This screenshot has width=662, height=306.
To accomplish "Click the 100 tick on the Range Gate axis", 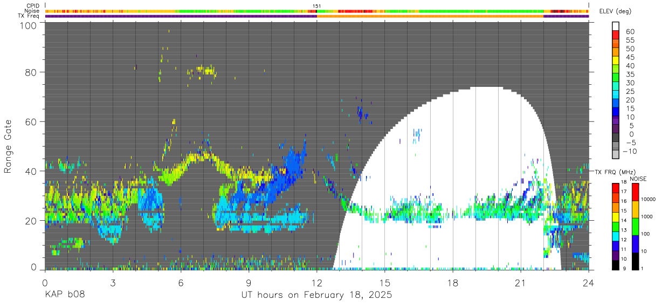I will click(x=27, y=25).
